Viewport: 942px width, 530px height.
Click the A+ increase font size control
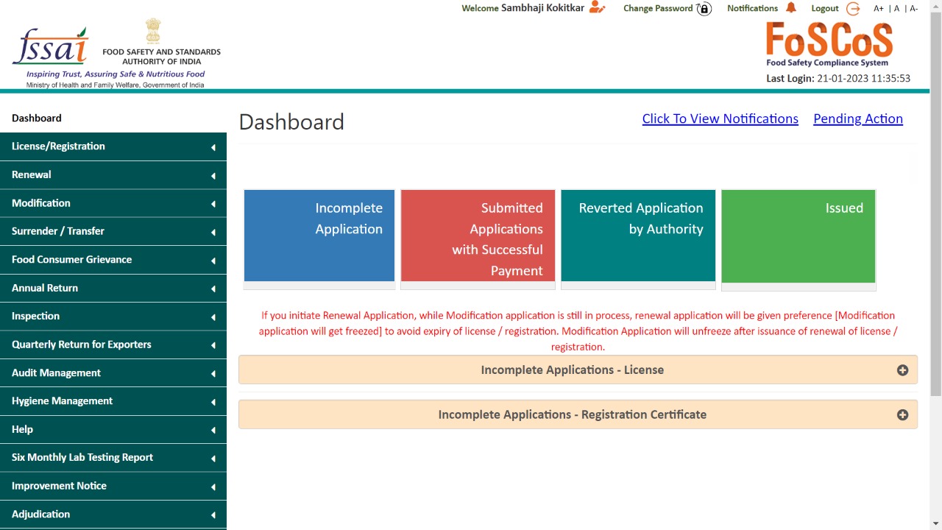coord(879,9)
